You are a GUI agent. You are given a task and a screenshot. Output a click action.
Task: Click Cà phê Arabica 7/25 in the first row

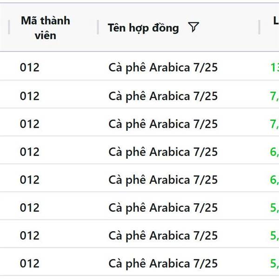163,68
